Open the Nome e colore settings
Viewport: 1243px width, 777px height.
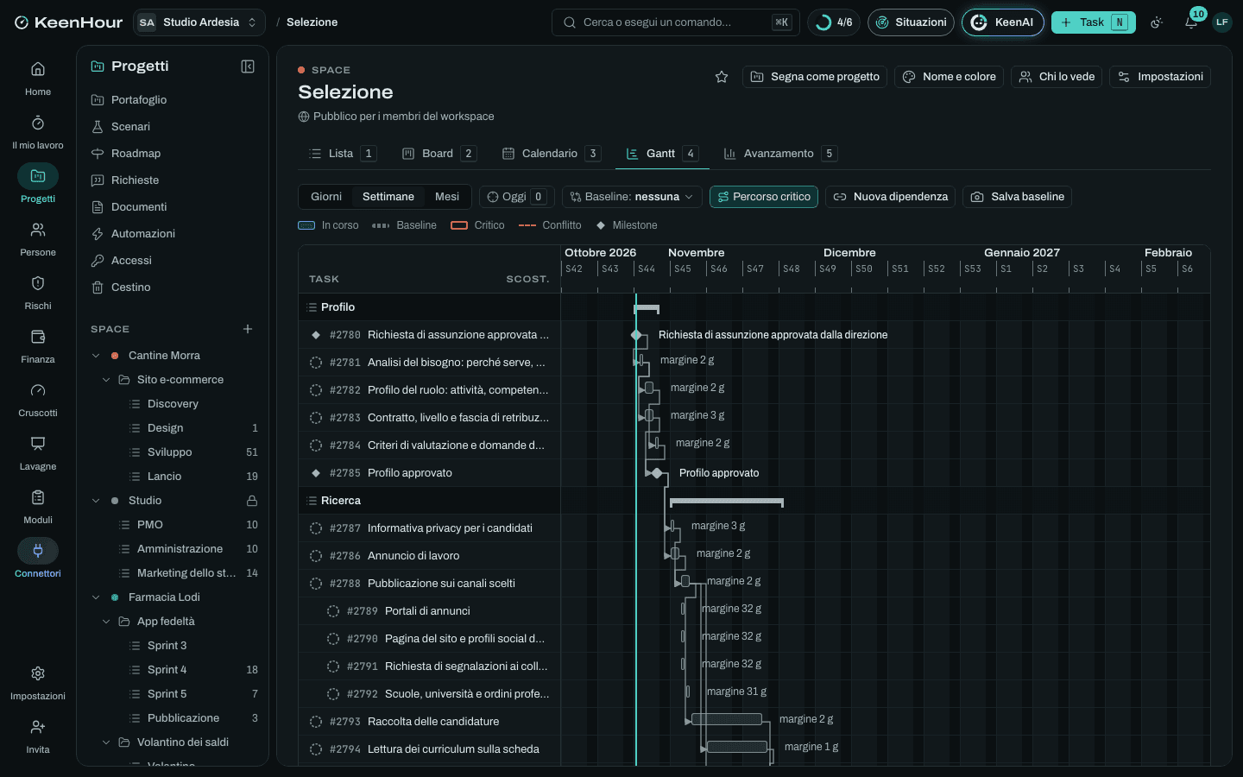(950, 77)
